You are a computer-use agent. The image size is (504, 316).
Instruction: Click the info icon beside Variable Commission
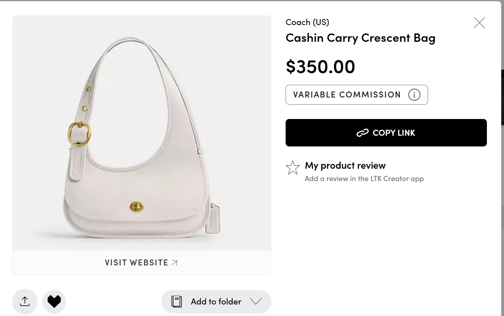414,95
